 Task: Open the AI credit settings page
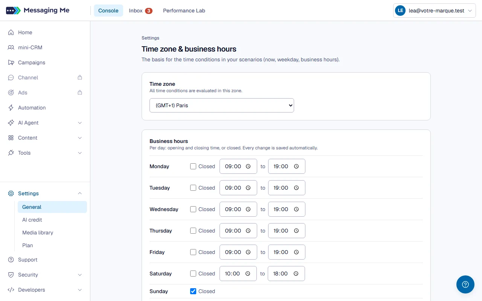pyautogui.click(x=52, y=220)
